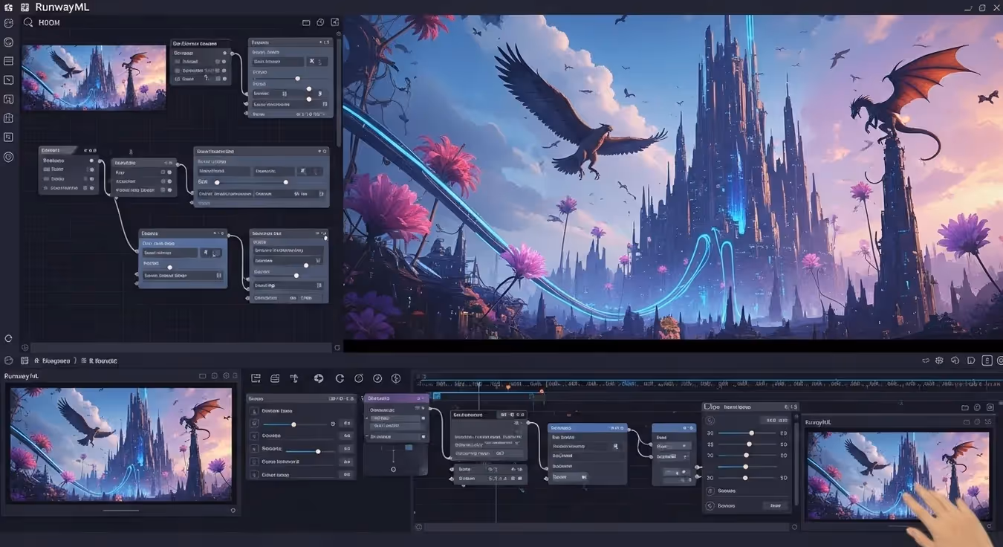Click the pie-shaped circle icon in lower toolbar

coord(319,378)
